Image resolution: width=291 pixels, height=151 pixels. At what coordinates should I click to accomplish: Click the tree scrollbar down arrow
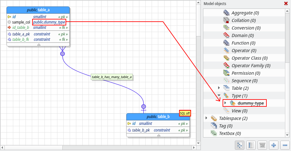287,135
